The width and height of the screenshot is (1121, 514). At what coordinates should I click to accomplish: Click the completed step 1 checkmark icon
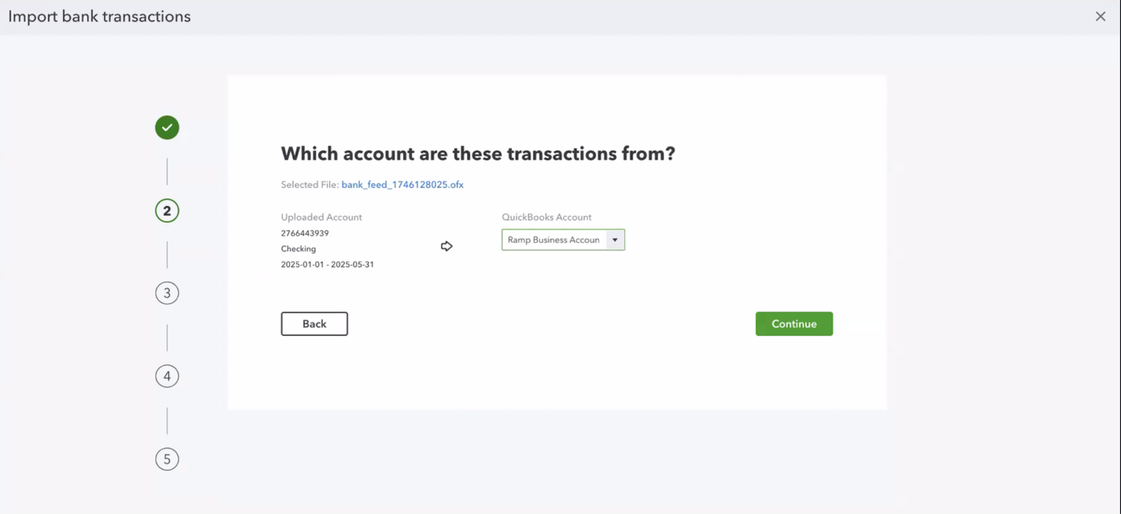point(167,127)
